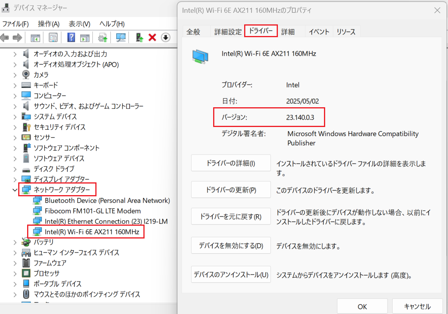
Task: Click the keyboard icon beside キーボード
Action: [26, 85]
